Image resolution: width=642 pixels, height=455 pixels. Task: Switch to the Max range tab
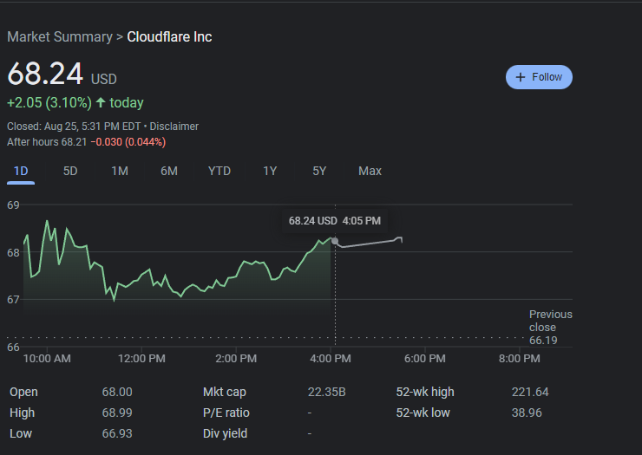click(370, 171)
